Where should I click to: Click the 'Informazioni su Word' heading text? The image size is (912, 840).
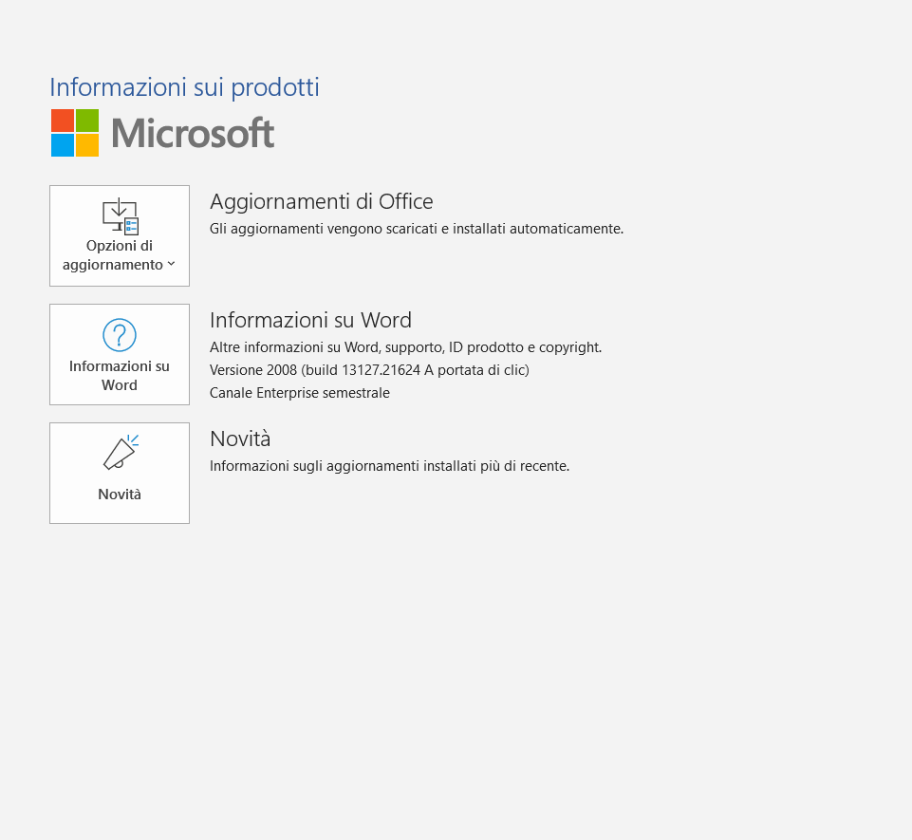pyautogui.click(x=310, y=321)
